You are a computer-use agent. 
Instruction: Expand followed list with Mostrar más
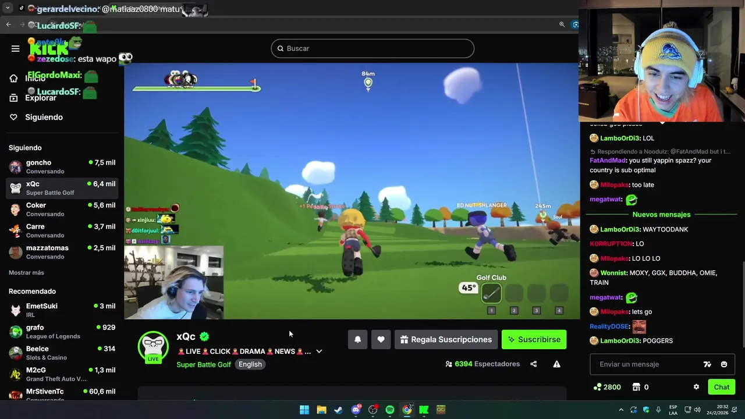coord(26,272)
